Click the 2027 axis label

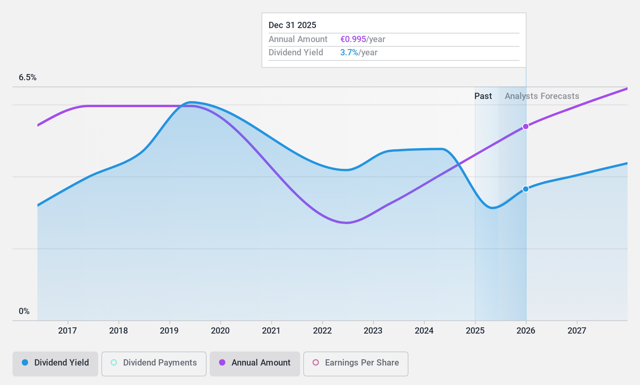pos(577,330)
